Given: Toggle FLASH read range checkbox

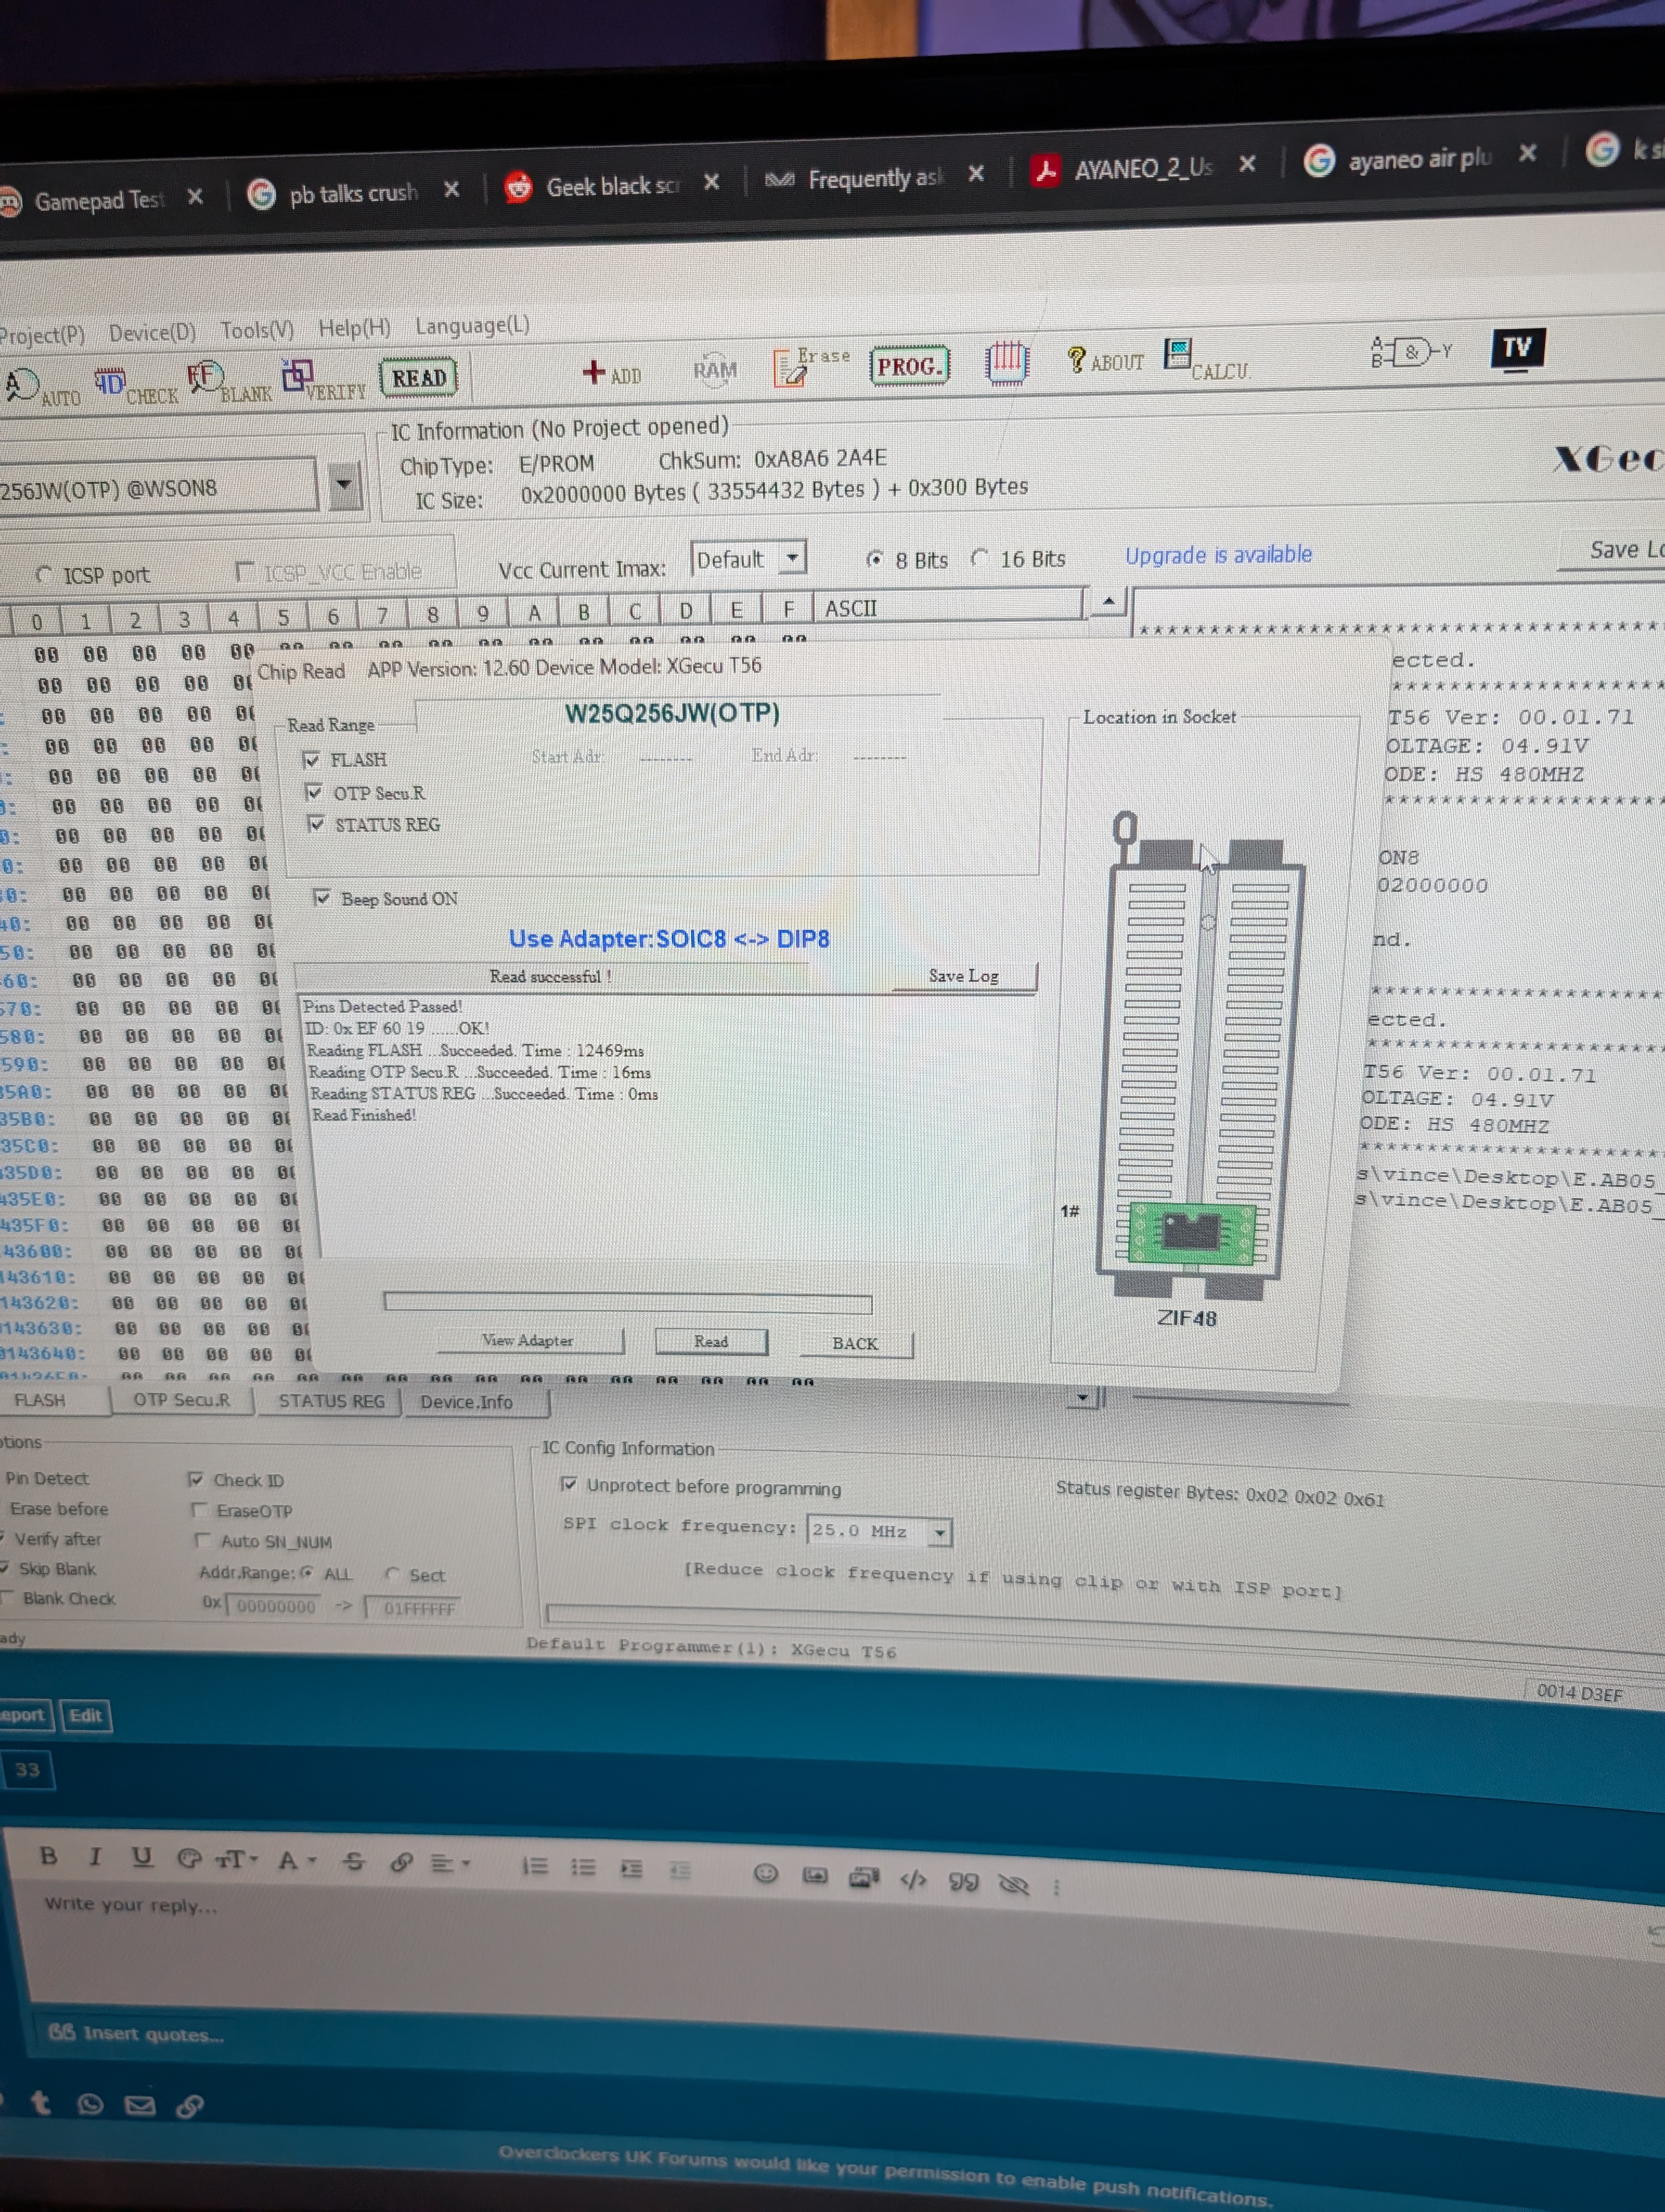Looking at the screenshot, I should [x=312, y=760].
